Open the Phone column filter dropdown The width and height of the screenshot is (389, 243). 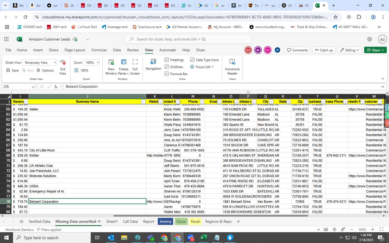[202, 102]
